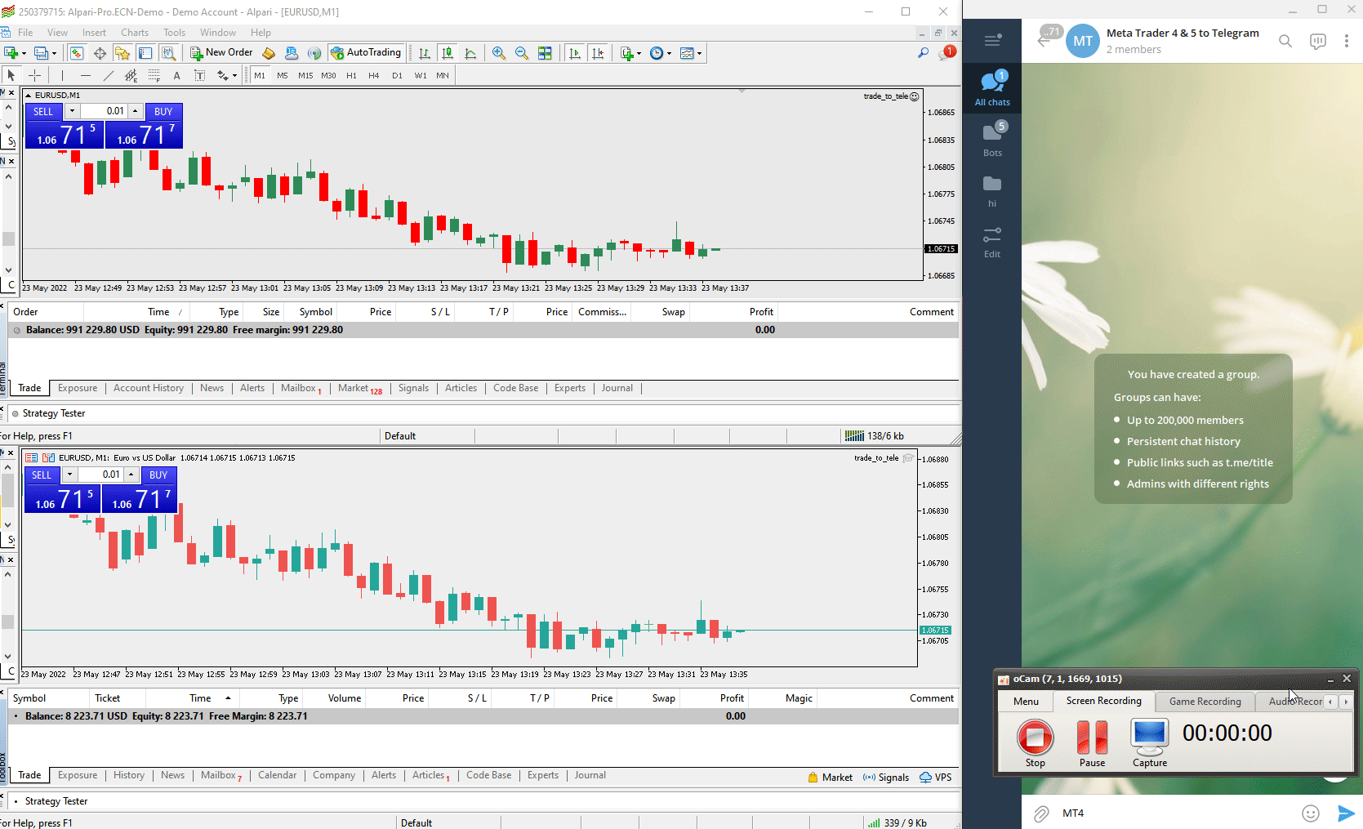Open the Insert menu

click(x=94, y=33)
